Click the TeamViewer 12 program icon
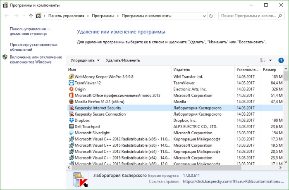289x190 pixels. 71,83
